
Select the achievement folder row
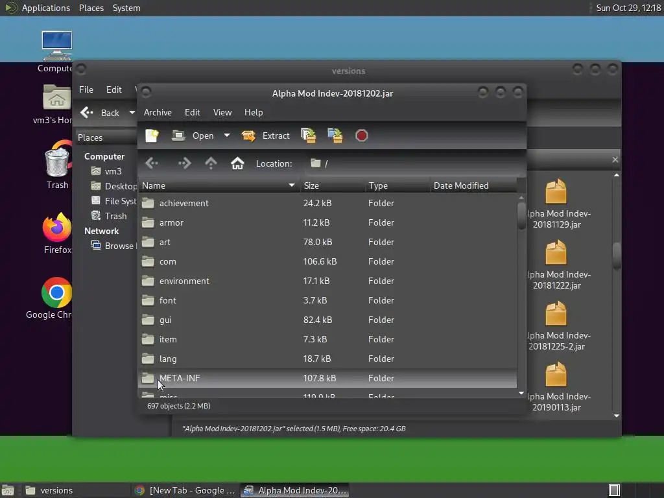coord(327,203)
